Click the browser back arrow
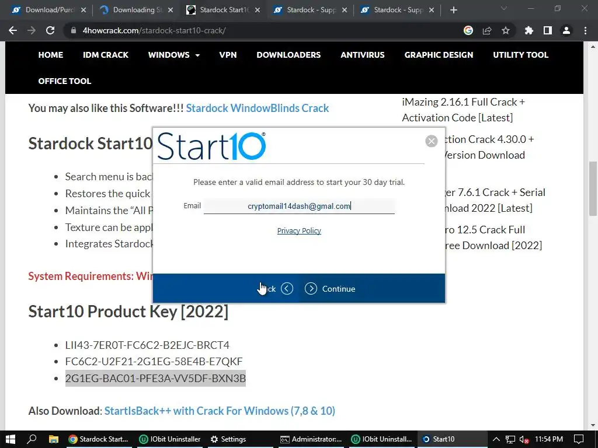The height and width of the screenshot is (448, 598). (13, 30)
